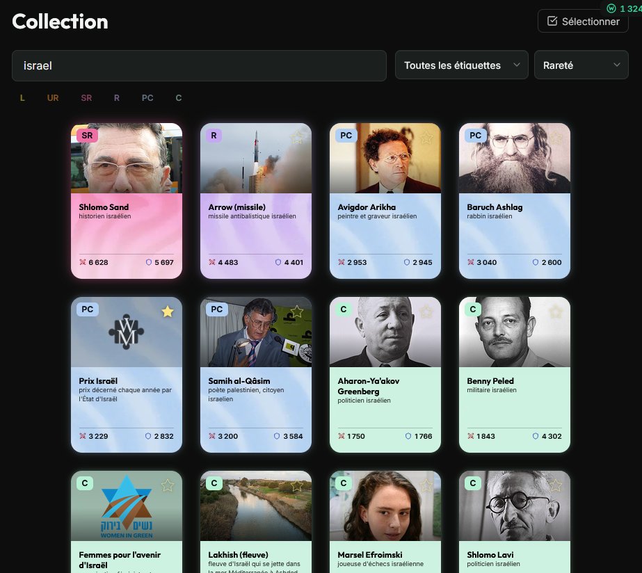Click the PC badge on Avigdor Arikha card
Image resolution: width=642 pixels, height=573 pixels.
[x=346, y=136]
